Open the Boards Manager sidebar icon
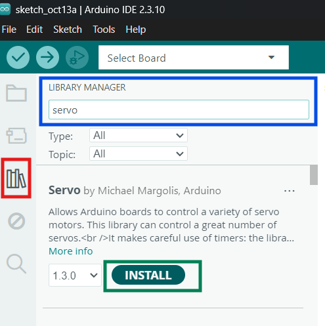The height and width of the screenshot is (326, 325). click(16, 136)
